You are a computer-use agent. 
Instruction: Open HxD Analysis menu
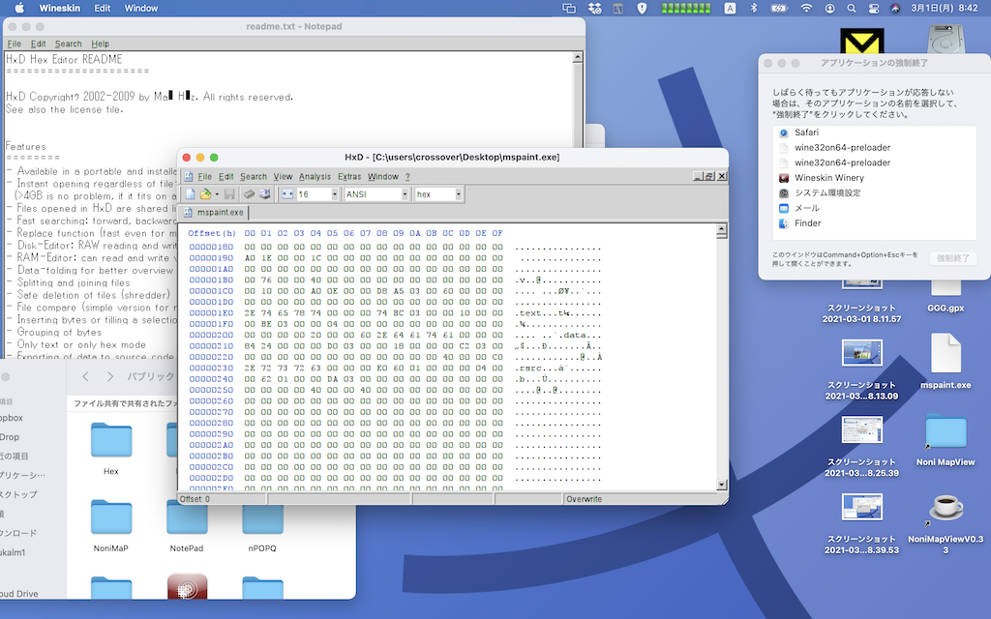click(315, 177)
